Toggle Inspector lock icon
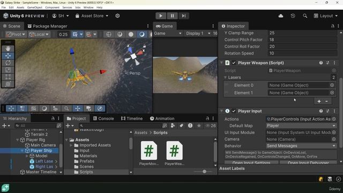343x193 pixels. 332,26
